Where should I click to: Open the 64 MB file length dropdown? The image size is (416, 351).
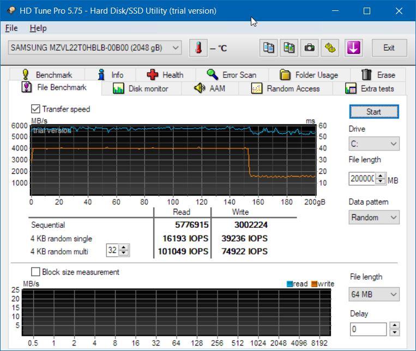coord(374,294)
